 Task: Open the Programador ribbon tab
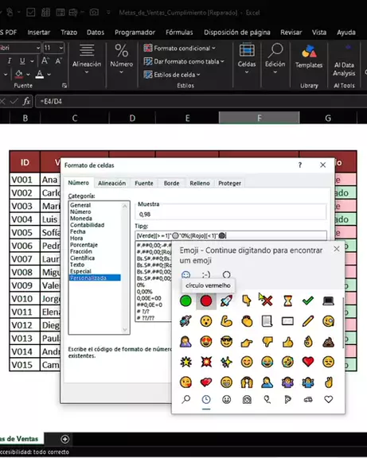point(135,33)
